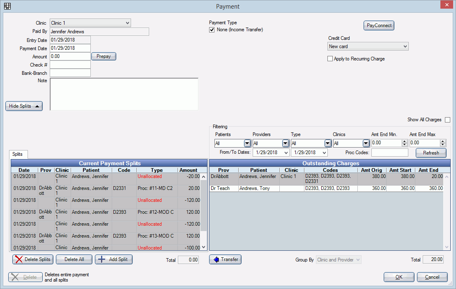
Task: Click the Type column header in splits
Action: pyautogui.click(x=157, y=170)
